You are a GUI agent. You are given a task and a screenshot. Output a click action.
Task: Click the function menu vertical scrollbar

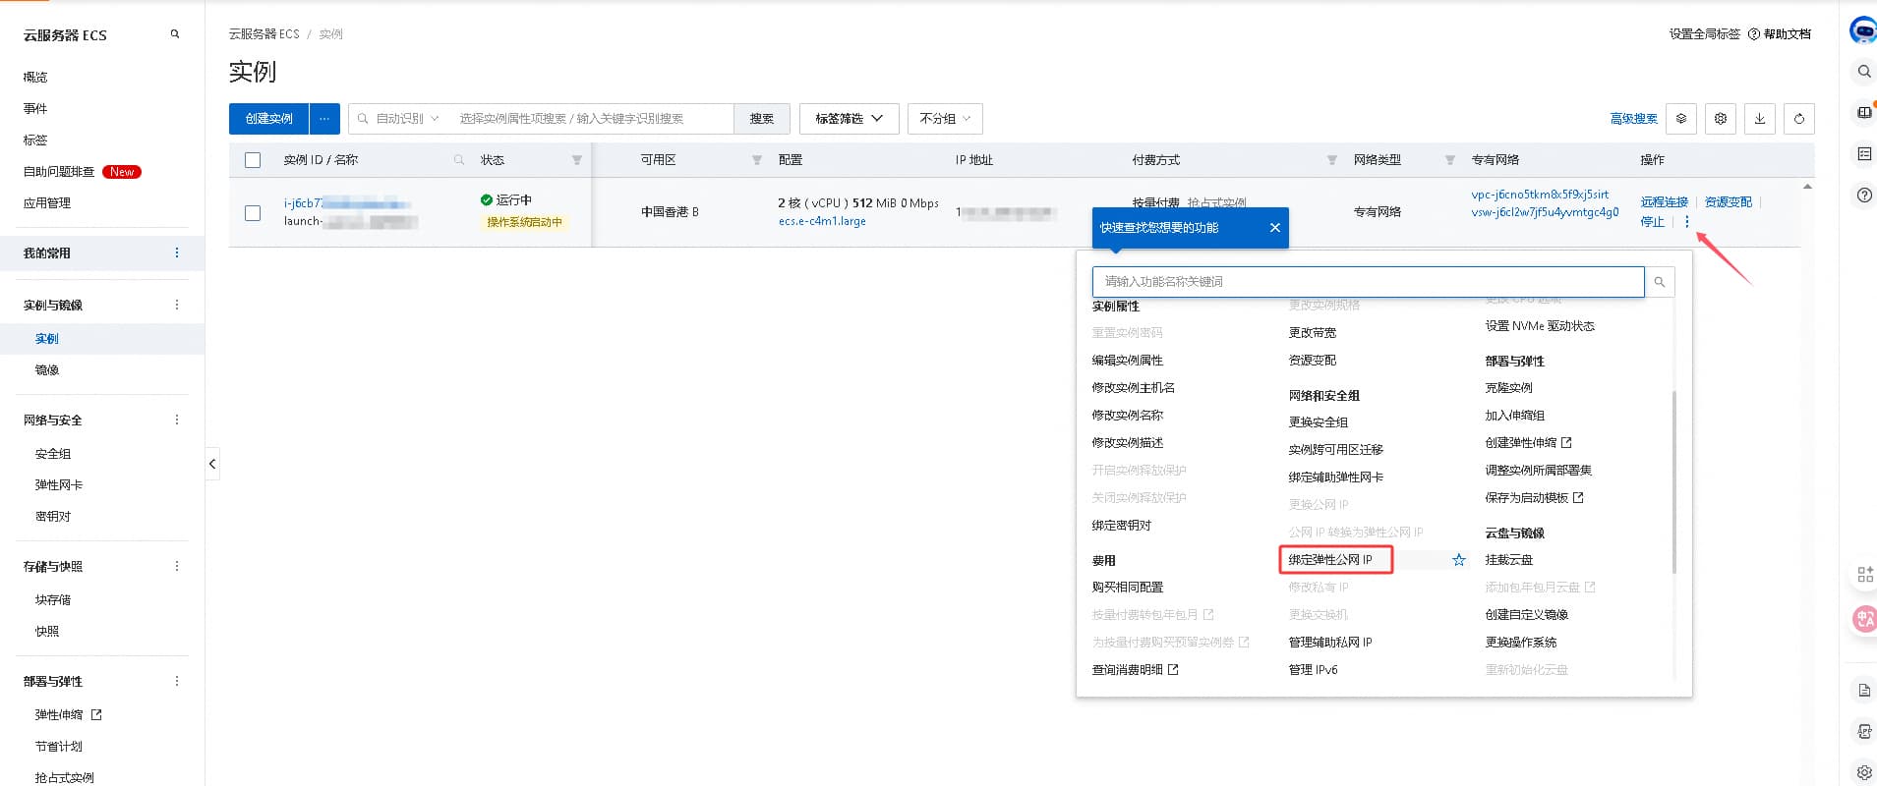[1673, 482]
